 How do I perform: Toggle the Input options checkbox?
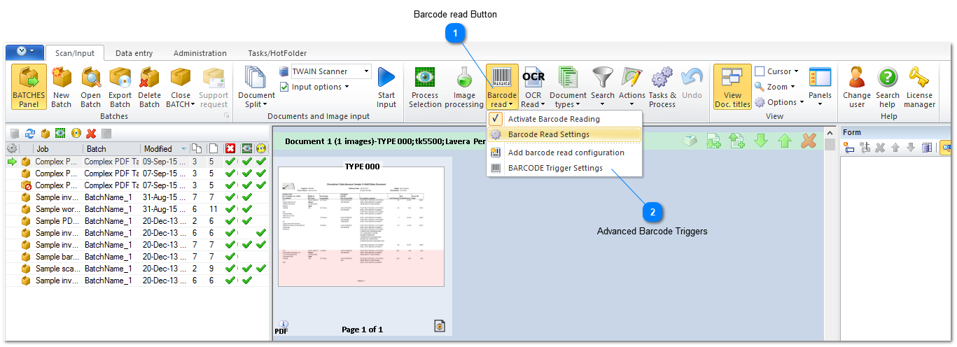284,87
